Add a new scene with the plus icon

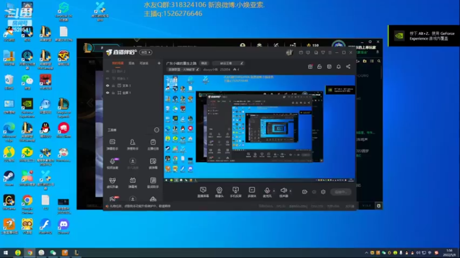(x=159, y=63)
